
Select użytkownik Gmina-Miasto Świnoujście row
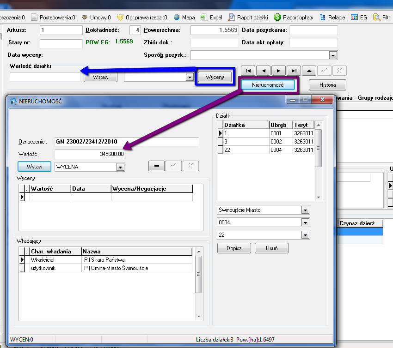106,268
